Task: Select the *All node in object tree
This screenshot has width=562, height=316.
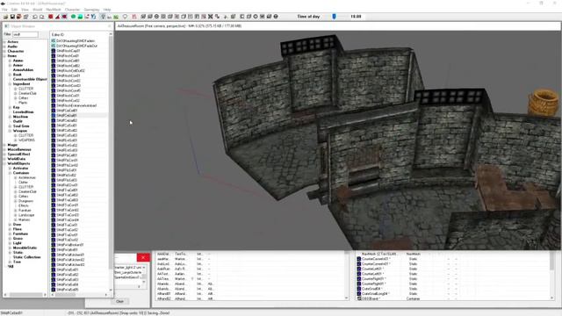Action: tap(11, 266)
